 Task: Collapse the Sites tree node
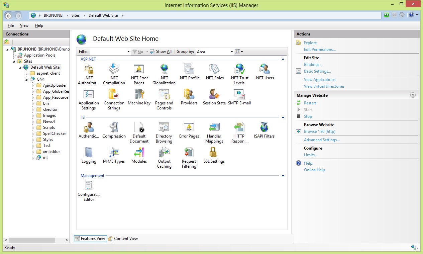point(14,61)
